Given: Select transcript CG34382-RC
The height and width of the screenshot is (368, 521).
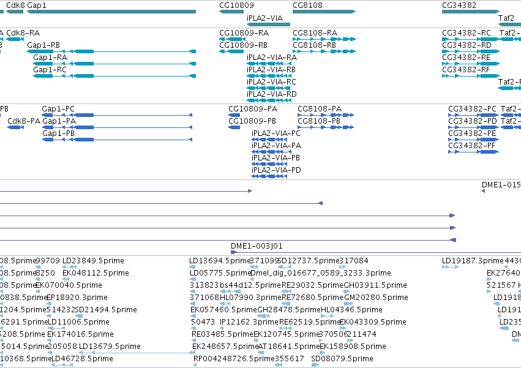Looking at the screenshot, I should [471, 39].
